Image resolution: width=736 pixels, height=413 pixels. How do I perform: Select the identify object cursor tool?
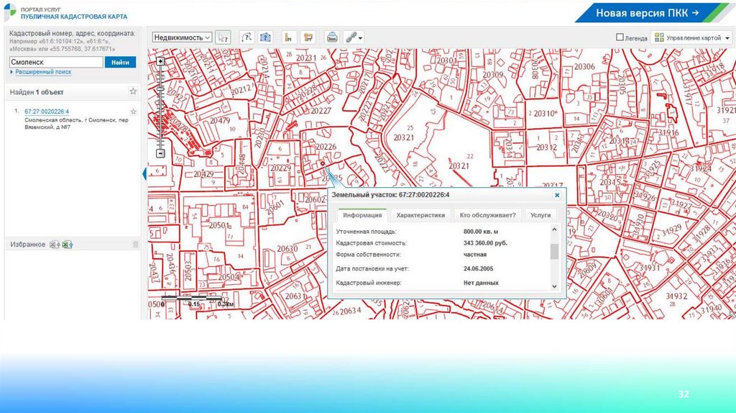(224, 37)
